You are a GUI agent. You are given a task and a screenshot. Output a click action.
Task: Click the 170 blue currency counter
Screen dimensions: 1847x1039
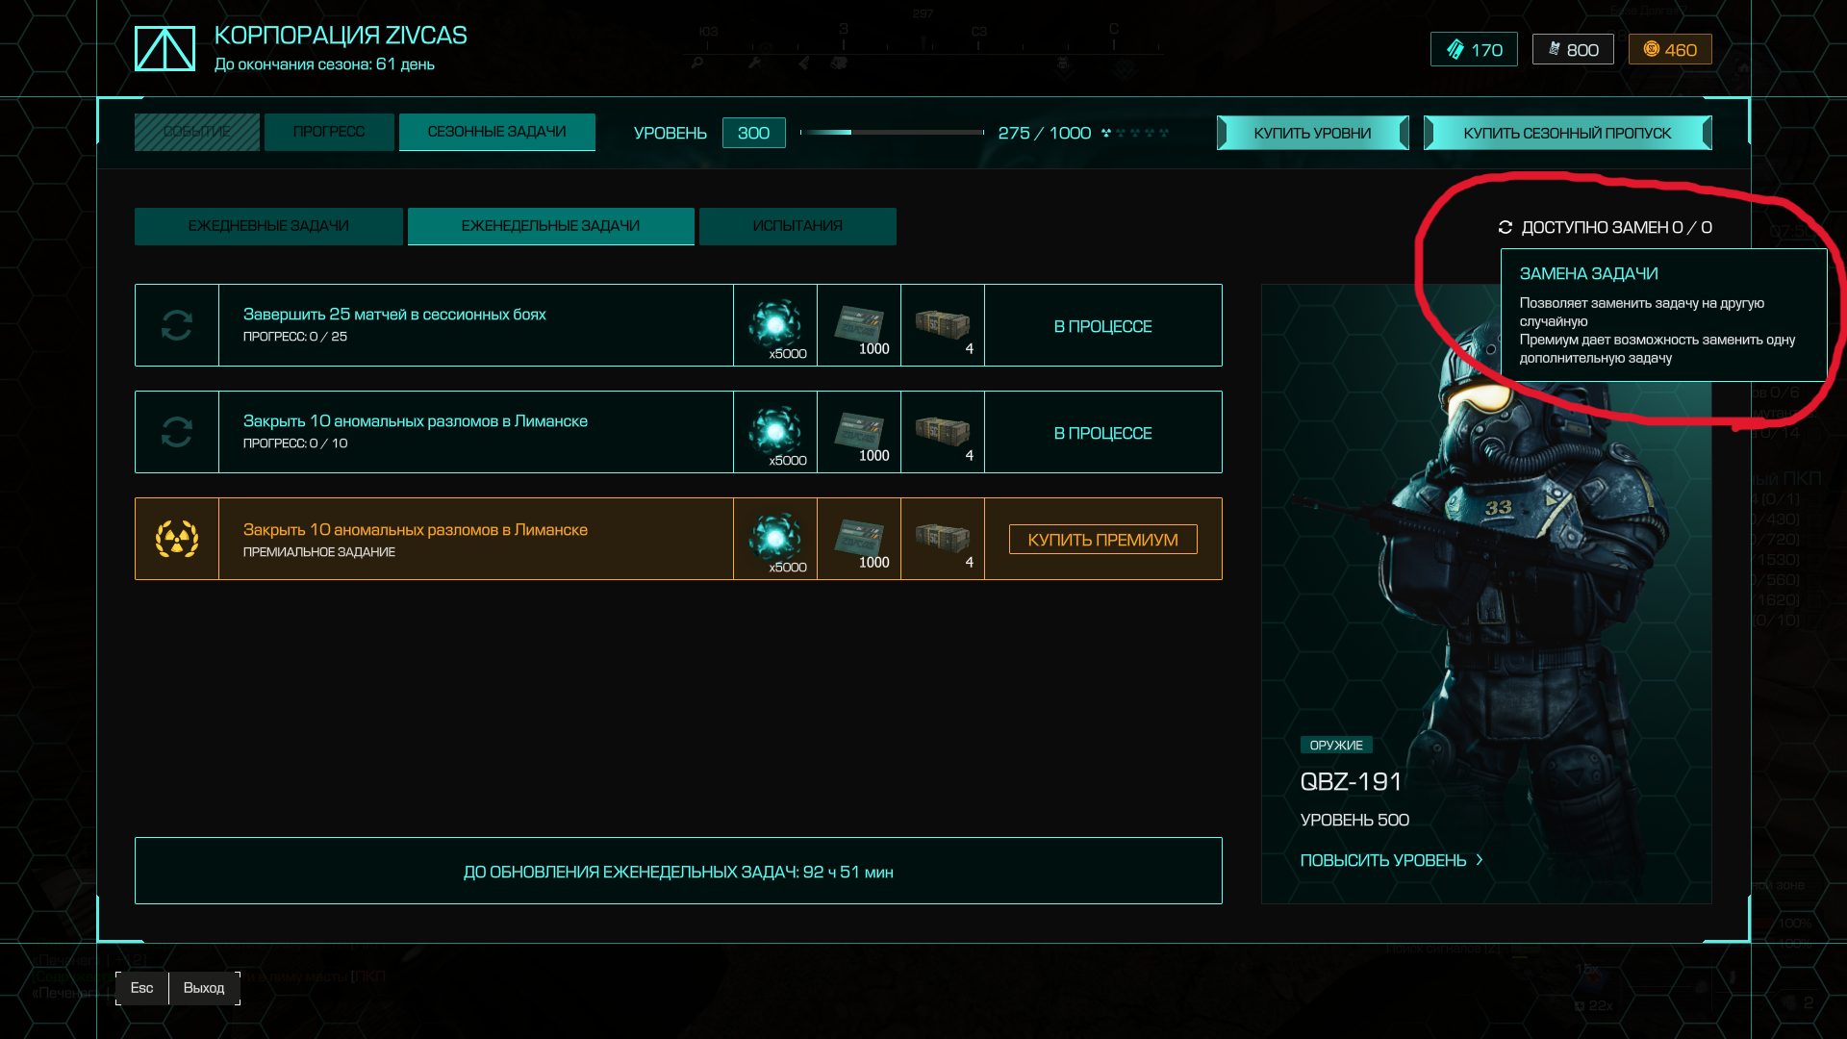[1474, 49]
